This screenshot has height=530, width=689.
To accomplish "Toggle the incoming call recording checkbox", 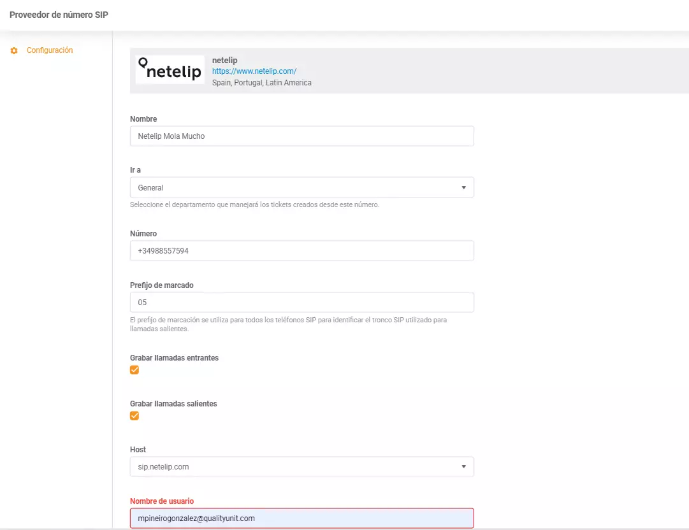I will [134, 369].
